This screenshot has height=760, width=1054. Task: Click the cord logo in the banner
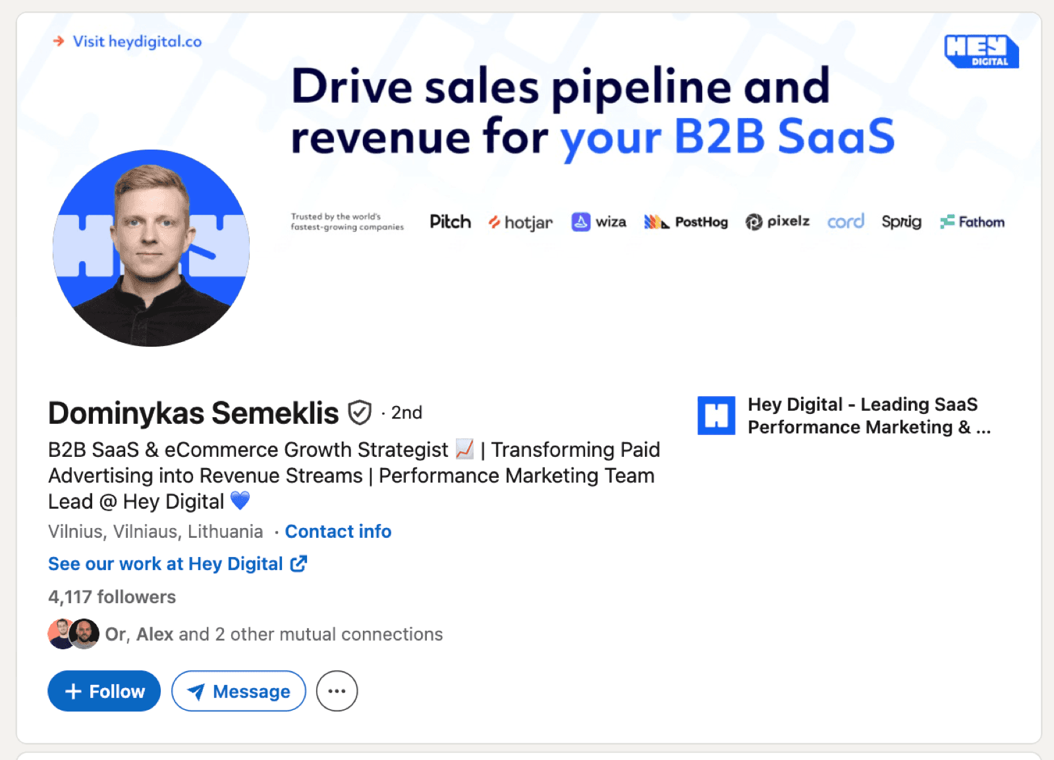pos(846,221)
